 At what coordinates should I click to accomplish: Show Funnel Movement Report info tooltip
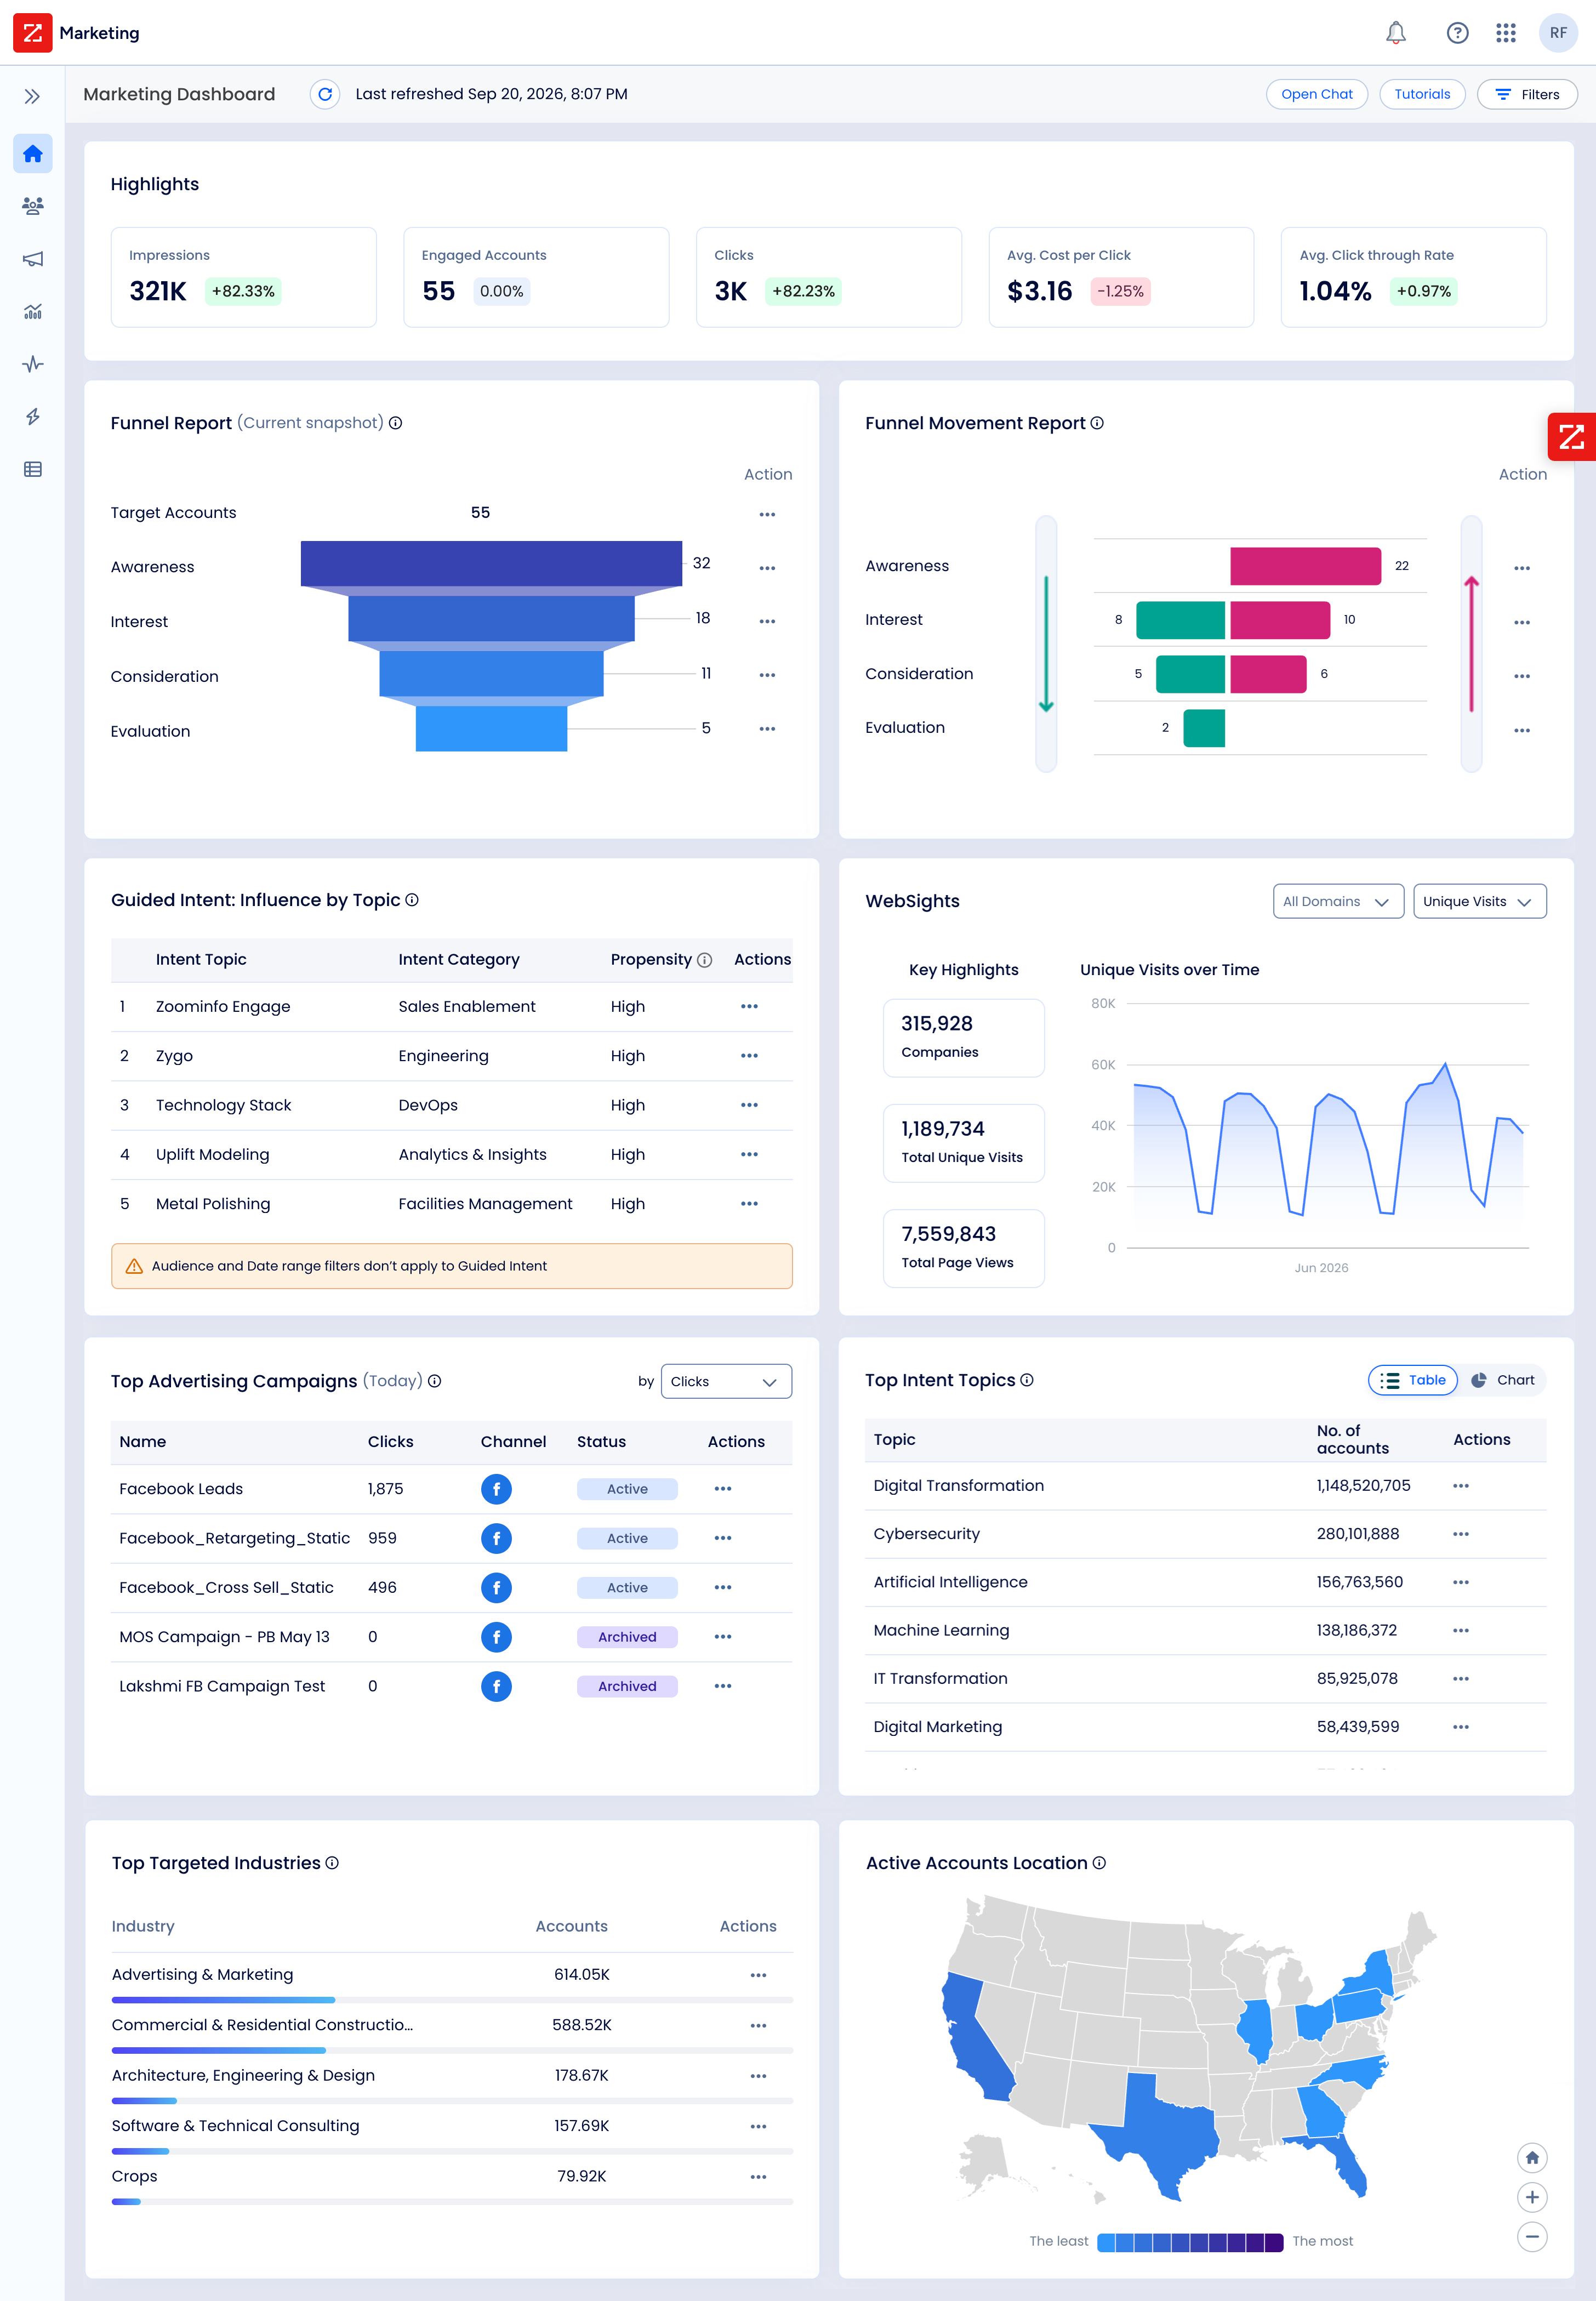pos(1097,423)
